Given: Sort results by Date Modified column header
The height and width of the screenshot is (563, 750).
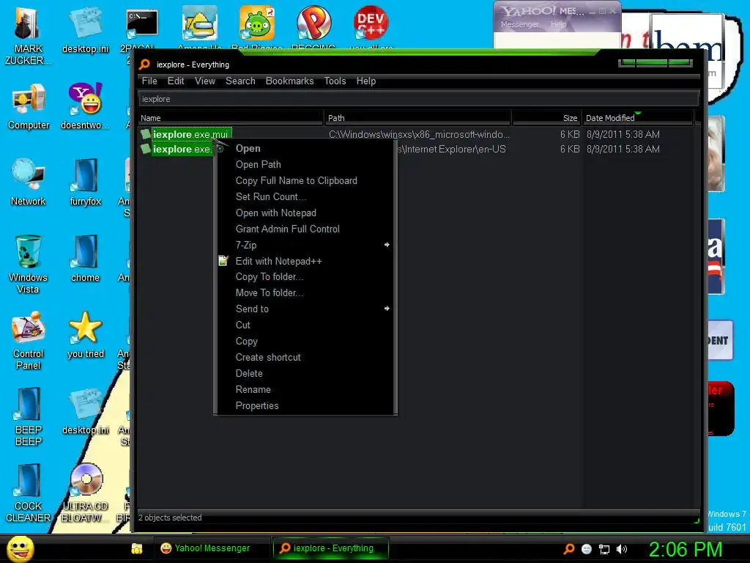Looking at the screenshot, I should pos(638,118).
